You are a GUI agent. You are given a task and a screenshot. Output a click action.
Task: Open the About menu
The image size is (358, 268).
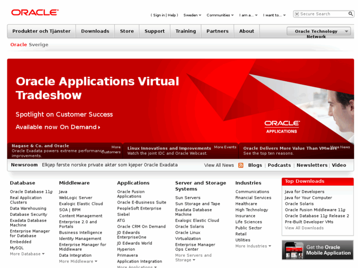(247, 31)
